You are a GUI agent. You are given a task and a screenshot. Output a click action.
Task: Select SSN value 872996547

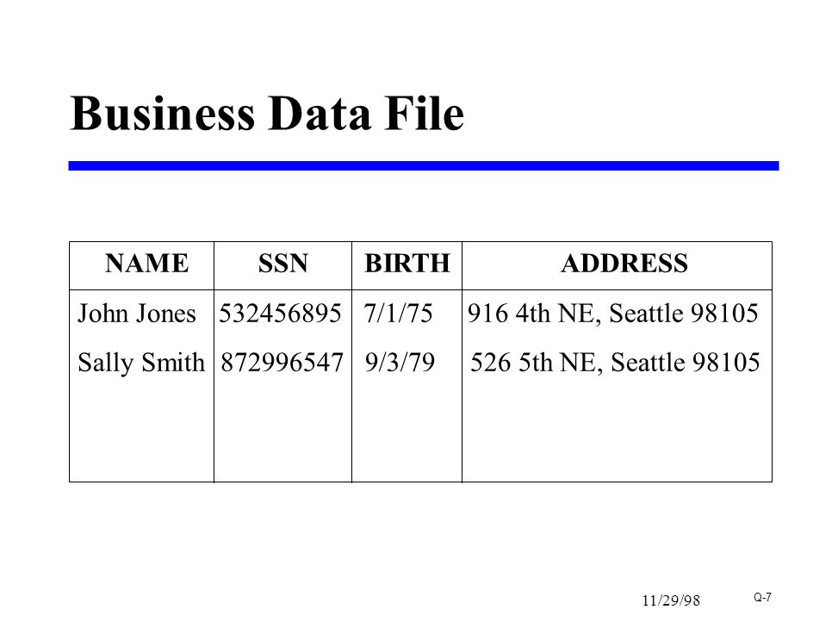[x=282, y=363]
